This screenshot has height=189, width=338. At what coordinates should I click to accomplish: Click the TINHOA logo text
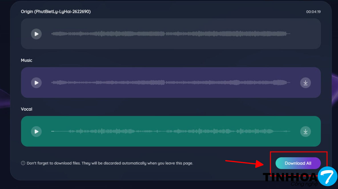click(x=290, y=177)
